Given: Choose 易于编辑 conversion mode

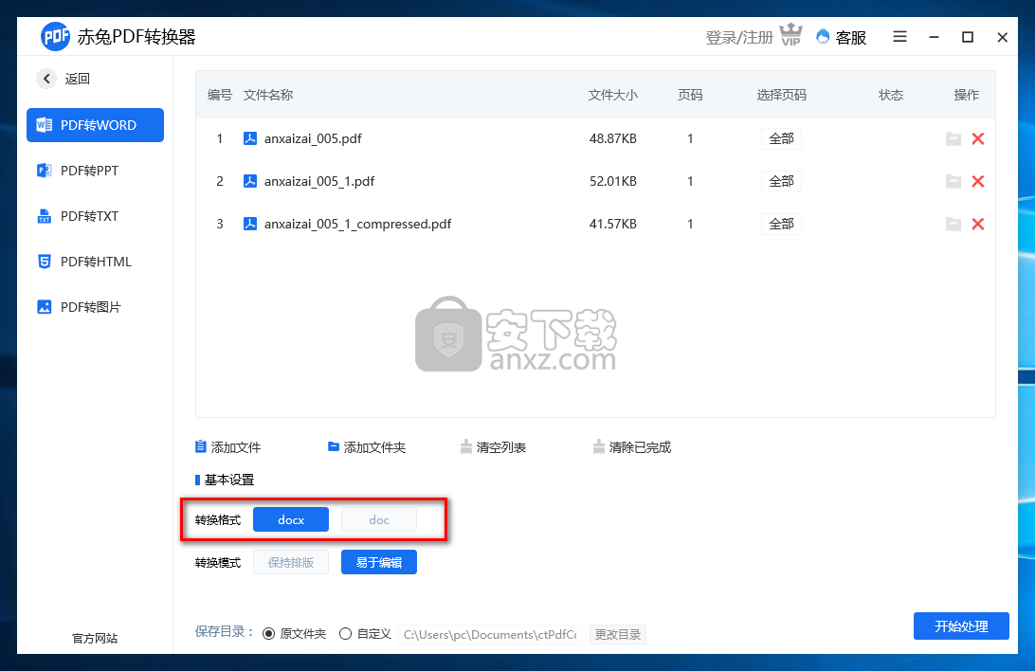Looking at the screenshot, I should coord(379,562).
